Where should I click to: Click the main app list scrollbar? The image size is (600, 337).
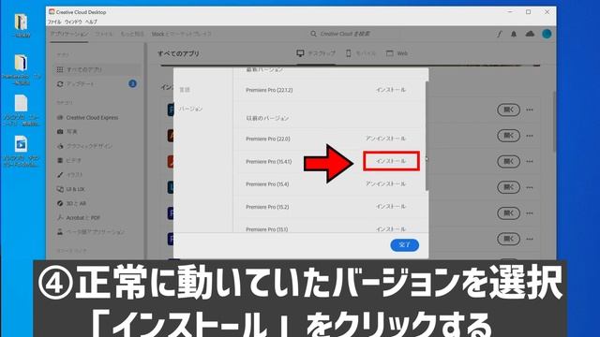click(554, 121)
